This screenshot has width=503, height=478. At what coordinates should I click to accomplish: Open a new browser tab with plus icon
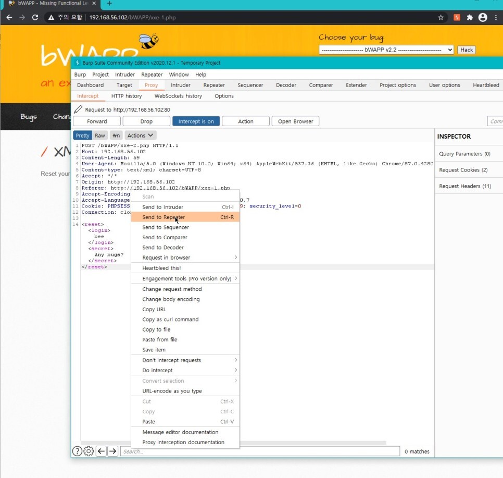point(109,3)
